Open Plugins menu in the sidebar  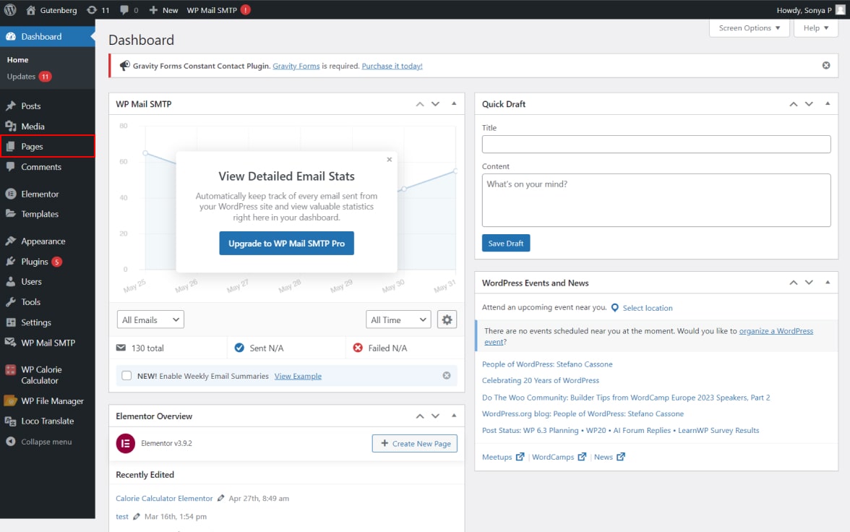point(48,262)
